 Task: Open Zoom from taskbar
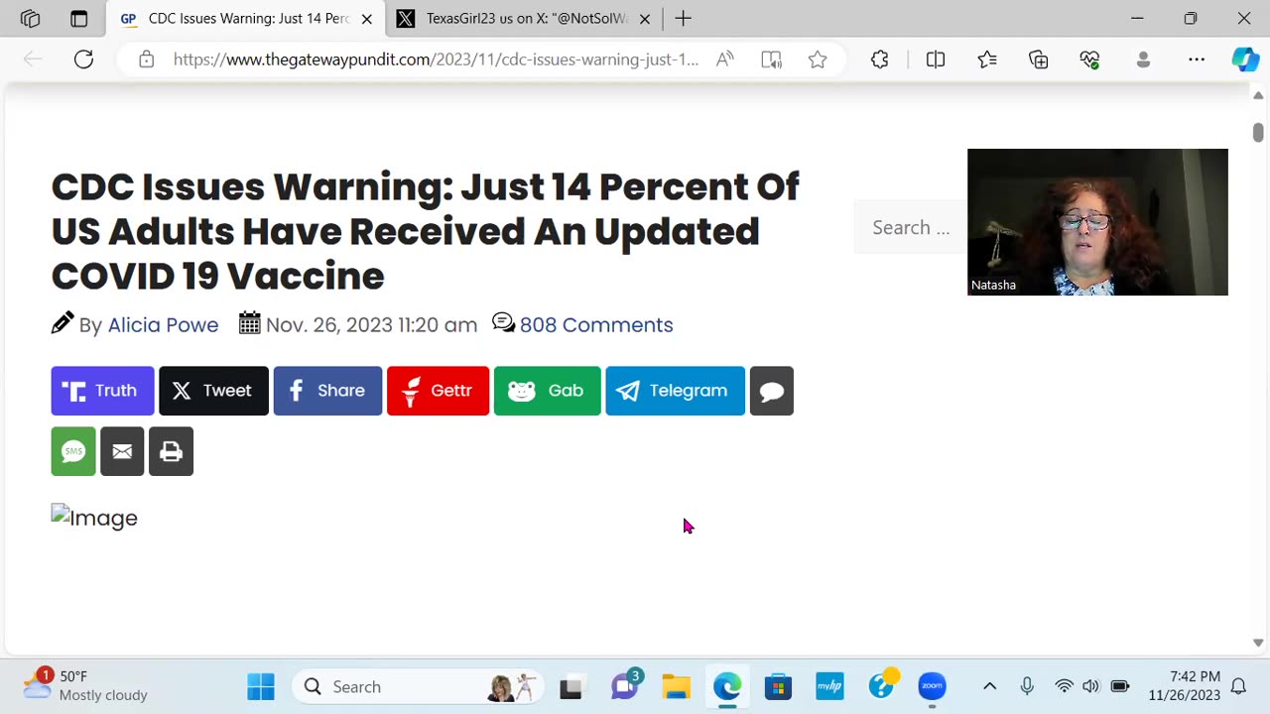pyautogui.click(x=932, y=686)
